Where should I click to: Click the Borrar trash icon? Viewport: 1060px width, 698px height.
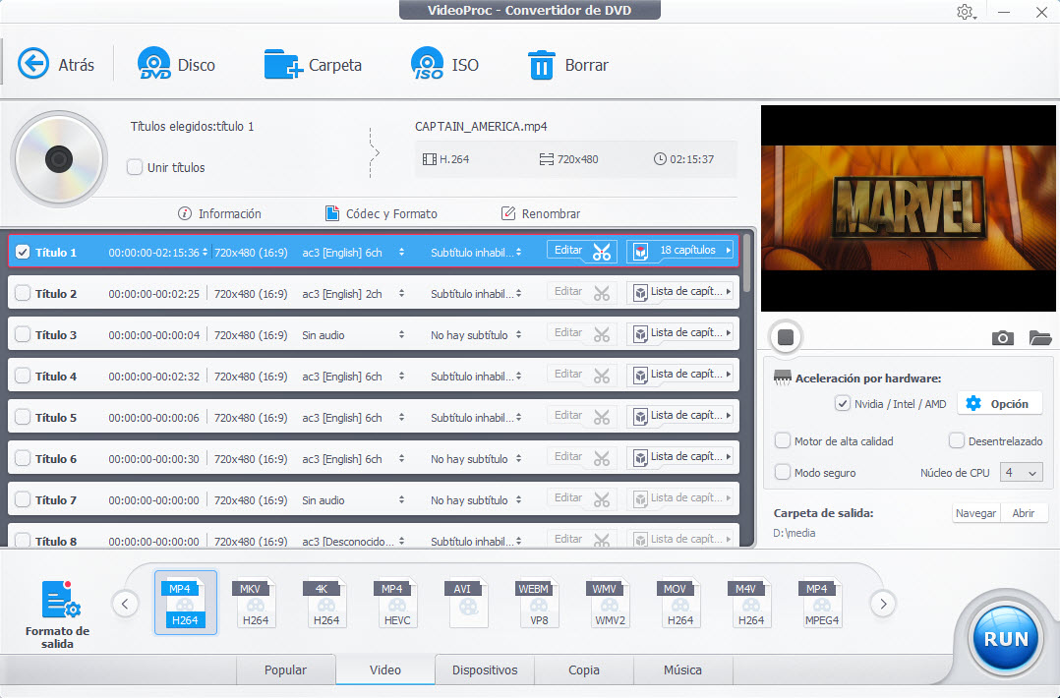click(542, 65)
